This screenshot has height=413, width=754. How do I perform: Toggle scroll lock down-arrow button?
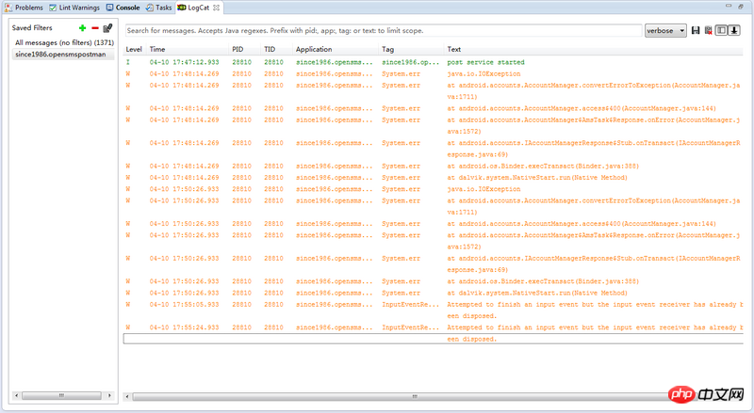734,30
